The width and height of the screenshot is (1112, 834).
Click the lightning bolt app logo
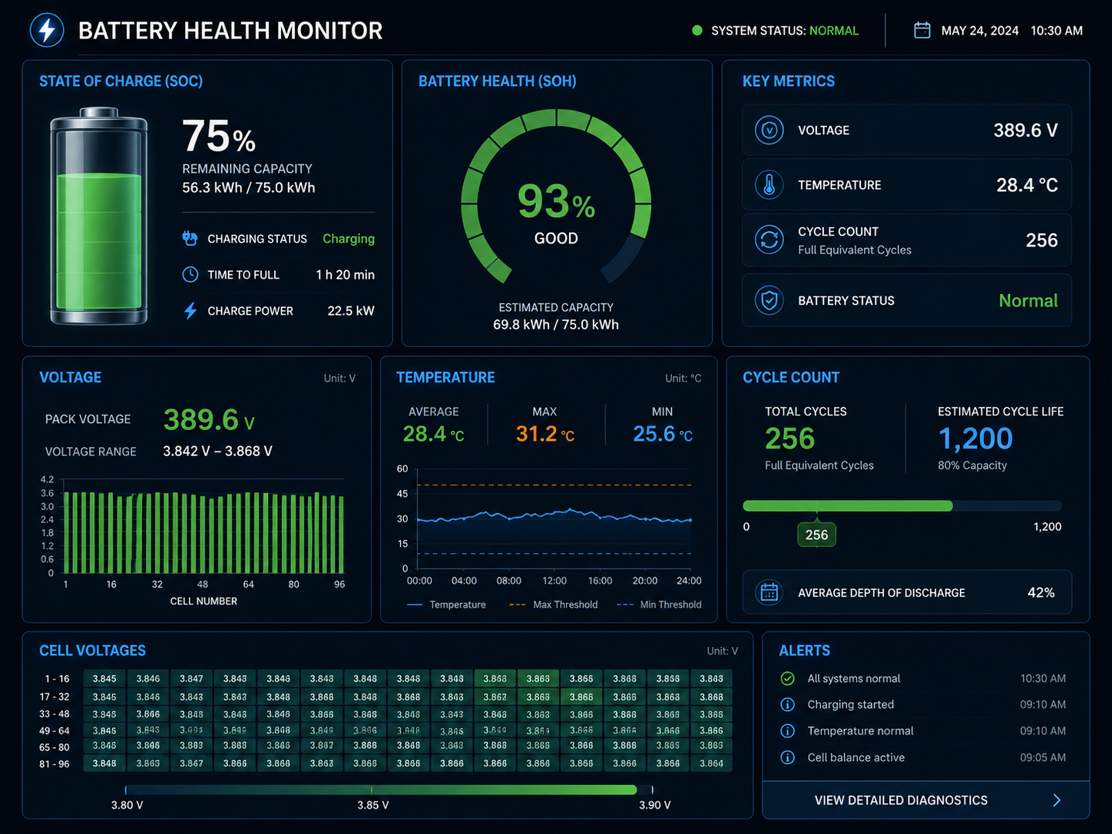pyautogui.click(x=47, y=31)
